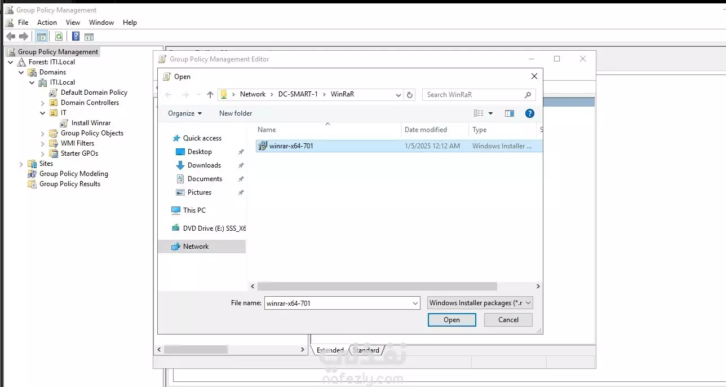Viewport: 726px width, 387px height.
Task: Open the Windows Installer packages file type dropdown
Action: [x=480, y=303]
